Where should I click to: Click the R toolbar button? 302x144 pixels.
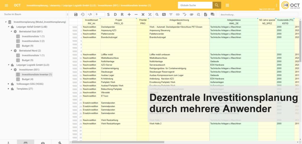point(122,14)
